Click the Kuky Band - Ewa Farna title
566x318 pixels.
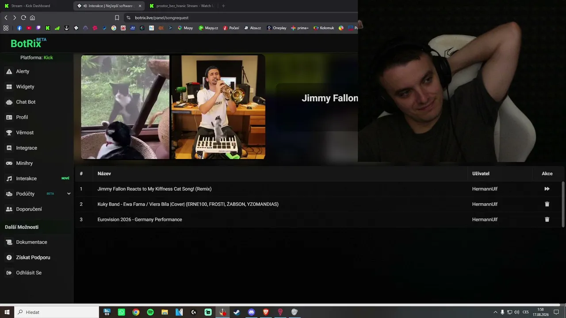188,204
